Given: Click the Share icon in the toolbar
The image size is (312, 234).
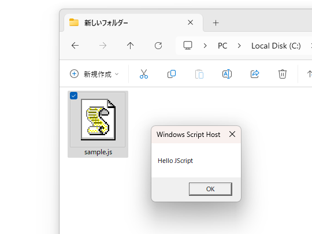Looking at the screenshot, I should [255, 74].
